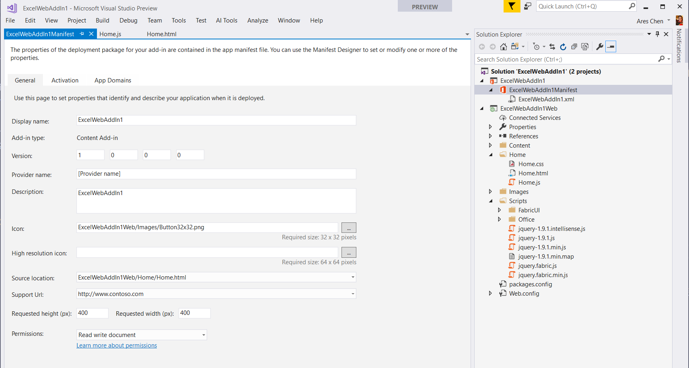Toggle pin on ExcelWebAddIn1Manifest tab
Image resolution: width=689 pixels, height=368 pixels.
(82, 34)
